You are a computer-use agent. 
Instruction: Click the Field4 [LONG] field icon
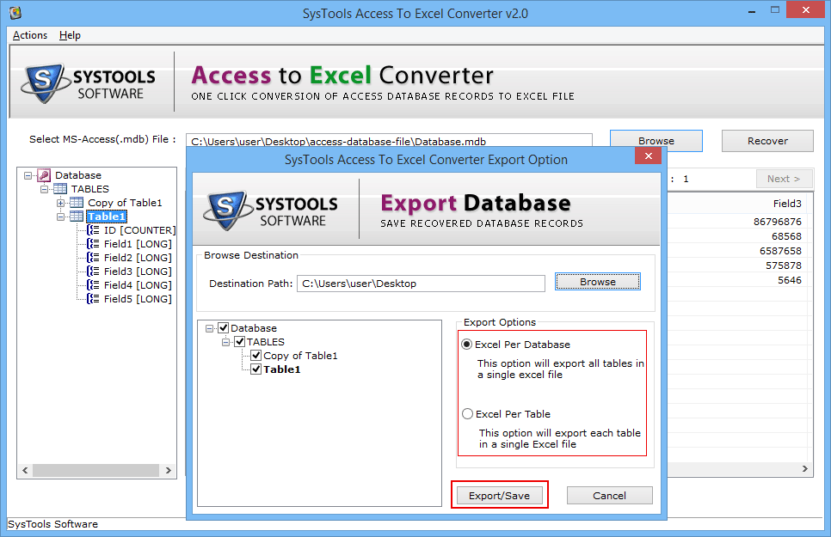93,285
